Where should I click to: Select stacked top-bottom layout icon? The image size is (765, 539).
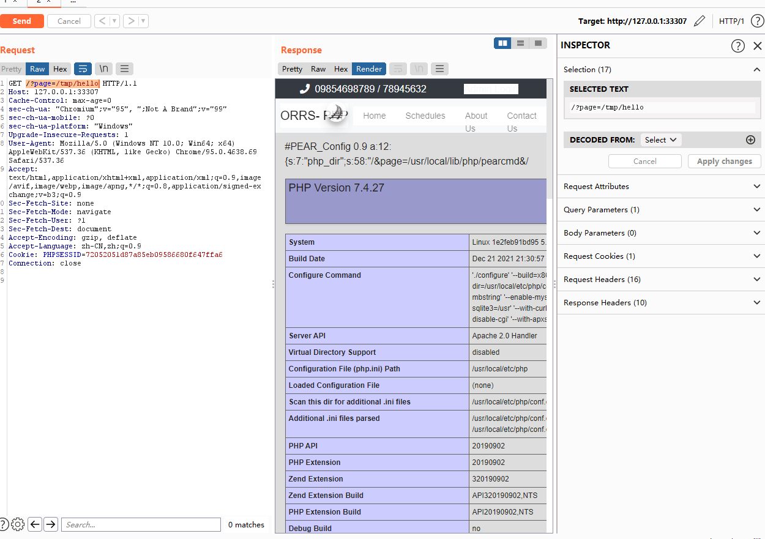tap(520, 43)
